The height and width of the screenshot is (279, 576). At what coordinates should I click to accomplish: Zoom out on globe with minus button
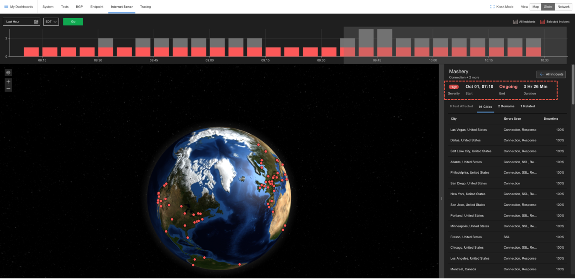8,89
